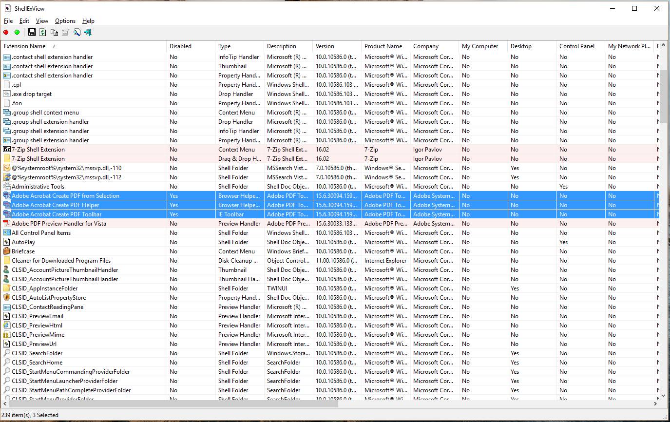The width and height of the screenshot is (670, 422).
Task: Open the File menu
Action: click(8, 21)
